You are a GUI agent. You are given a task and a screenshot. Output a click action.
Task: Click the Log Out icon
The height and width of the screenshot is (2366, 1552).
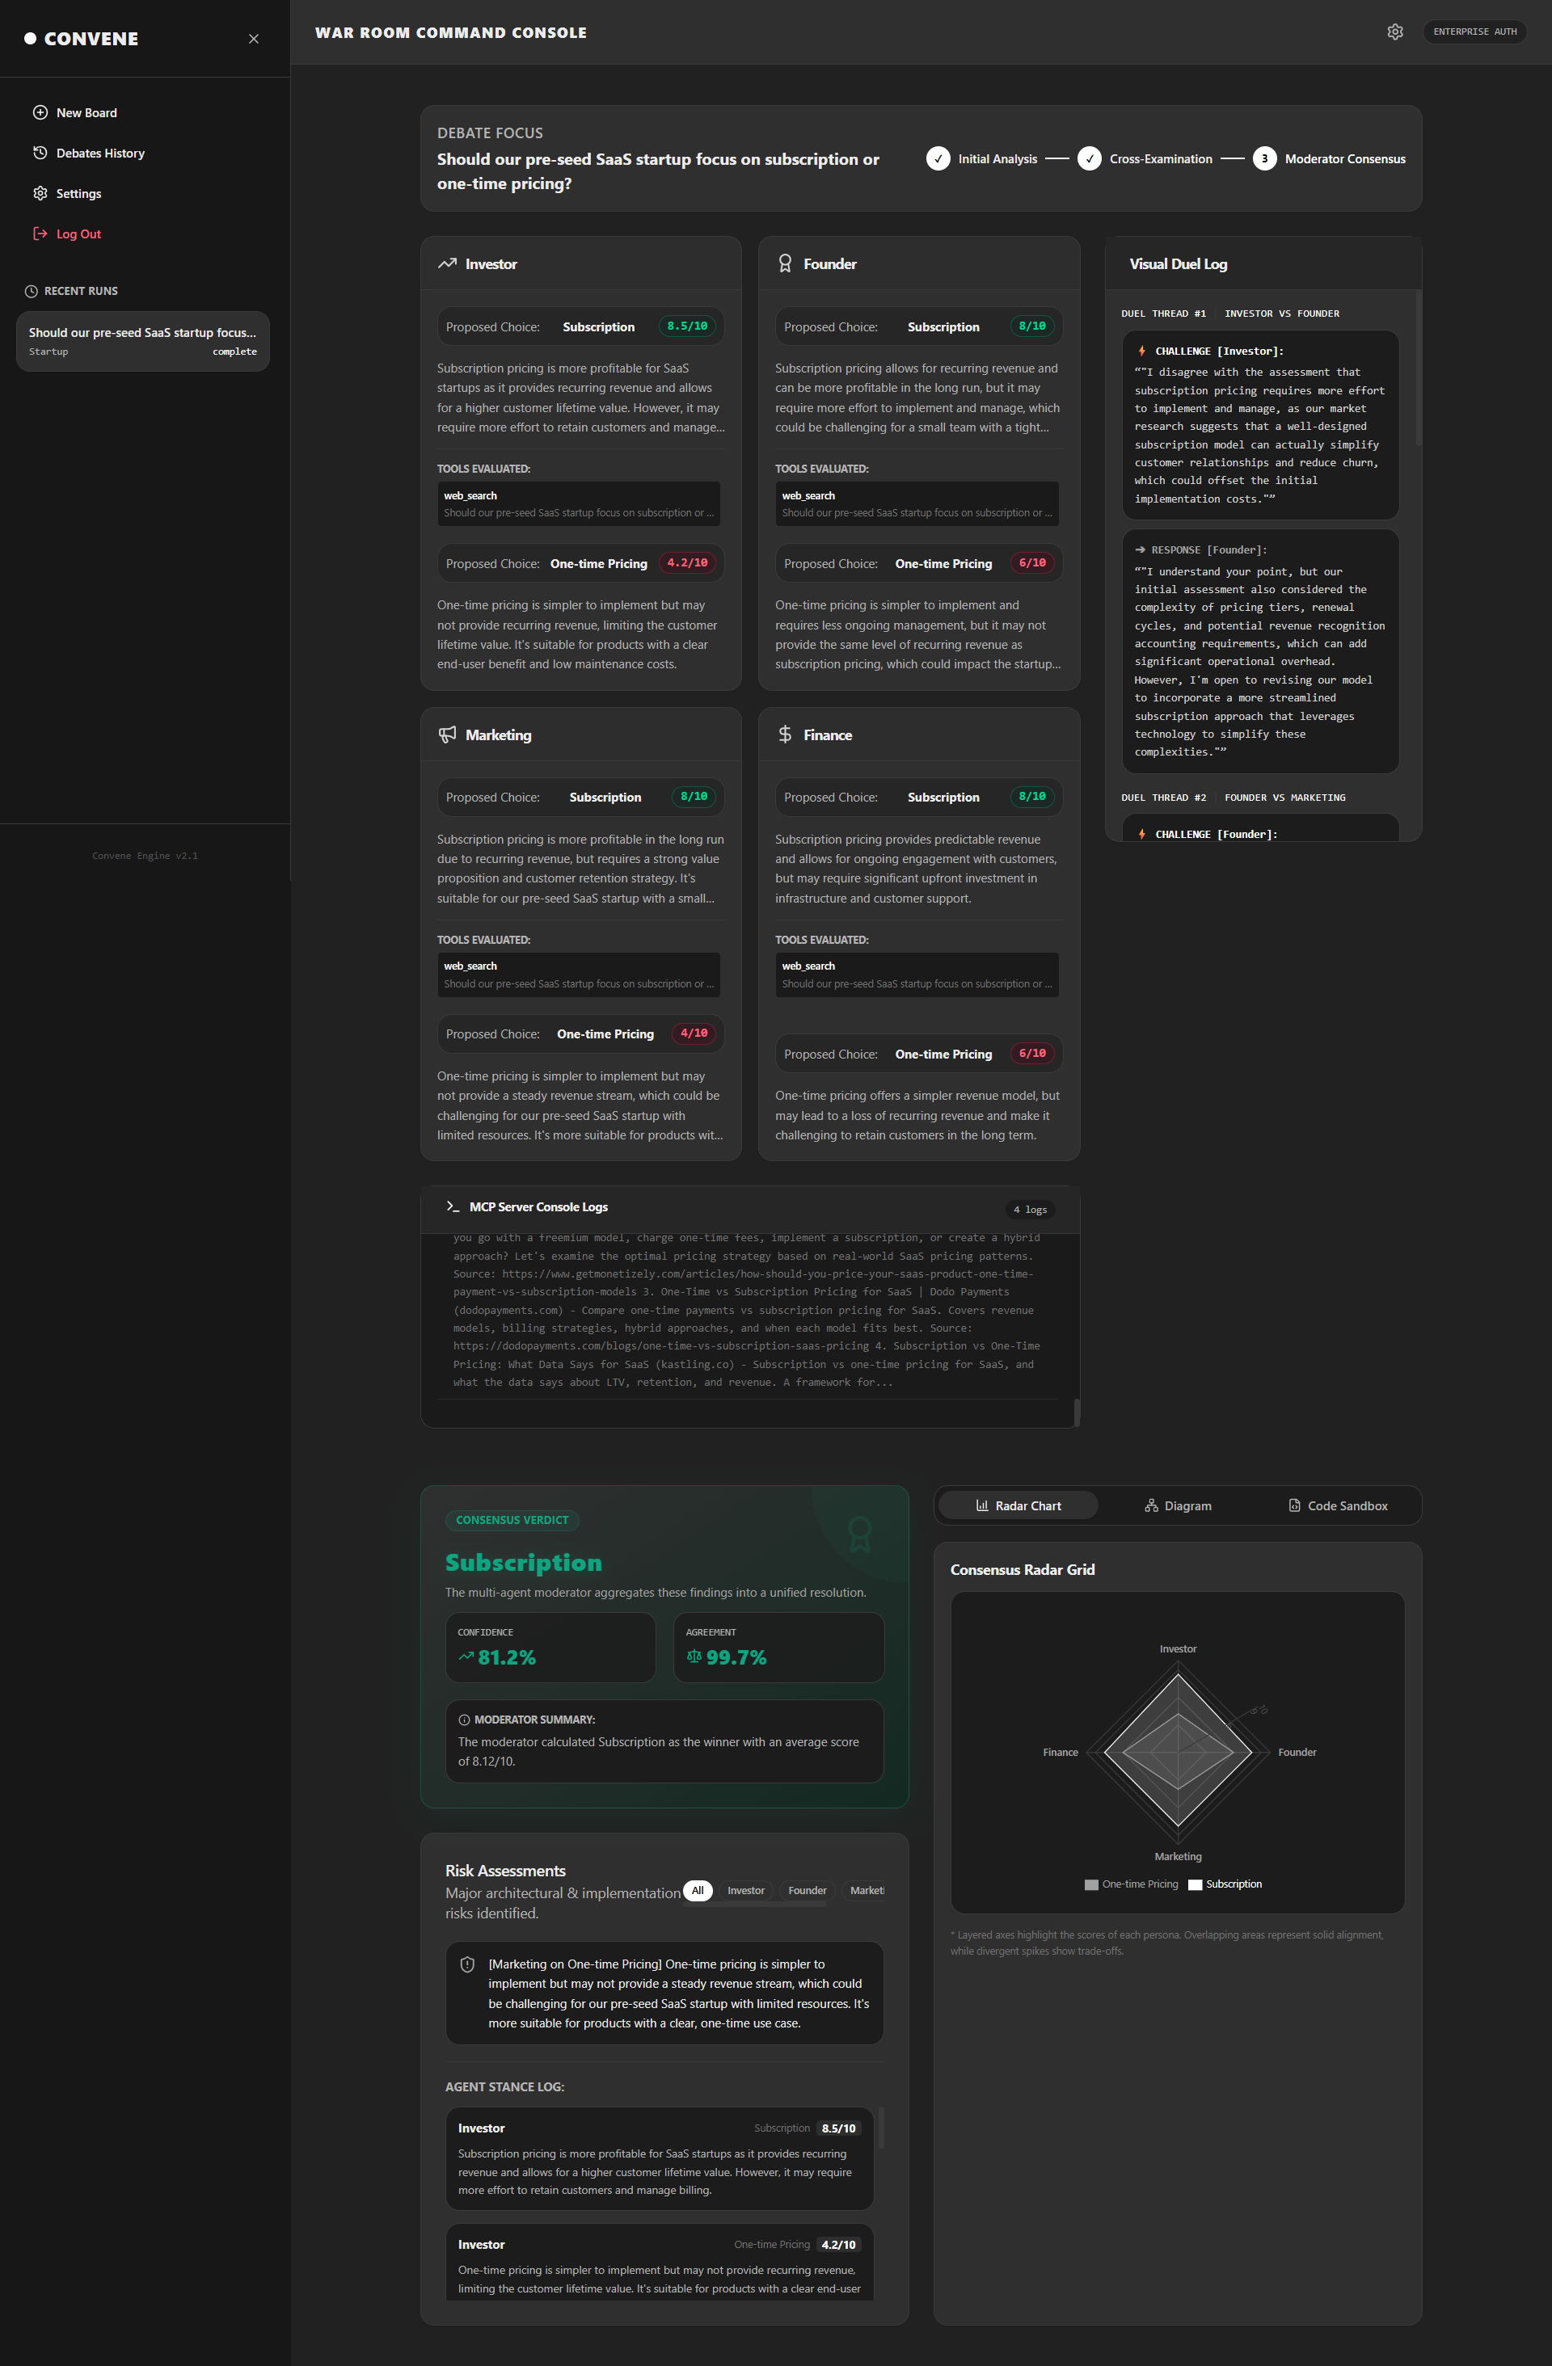[40, 234]
